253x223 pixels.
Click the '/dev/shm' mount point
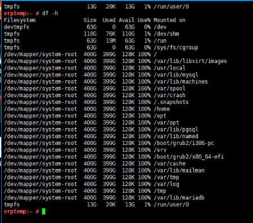(166, 34)
